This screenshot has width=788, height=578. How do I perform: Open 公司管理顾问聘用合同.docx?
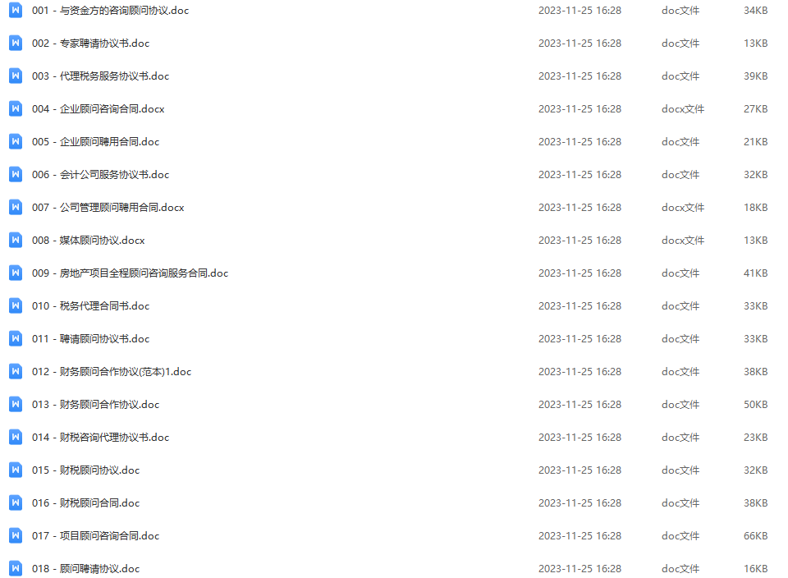[x=108, y=208]
